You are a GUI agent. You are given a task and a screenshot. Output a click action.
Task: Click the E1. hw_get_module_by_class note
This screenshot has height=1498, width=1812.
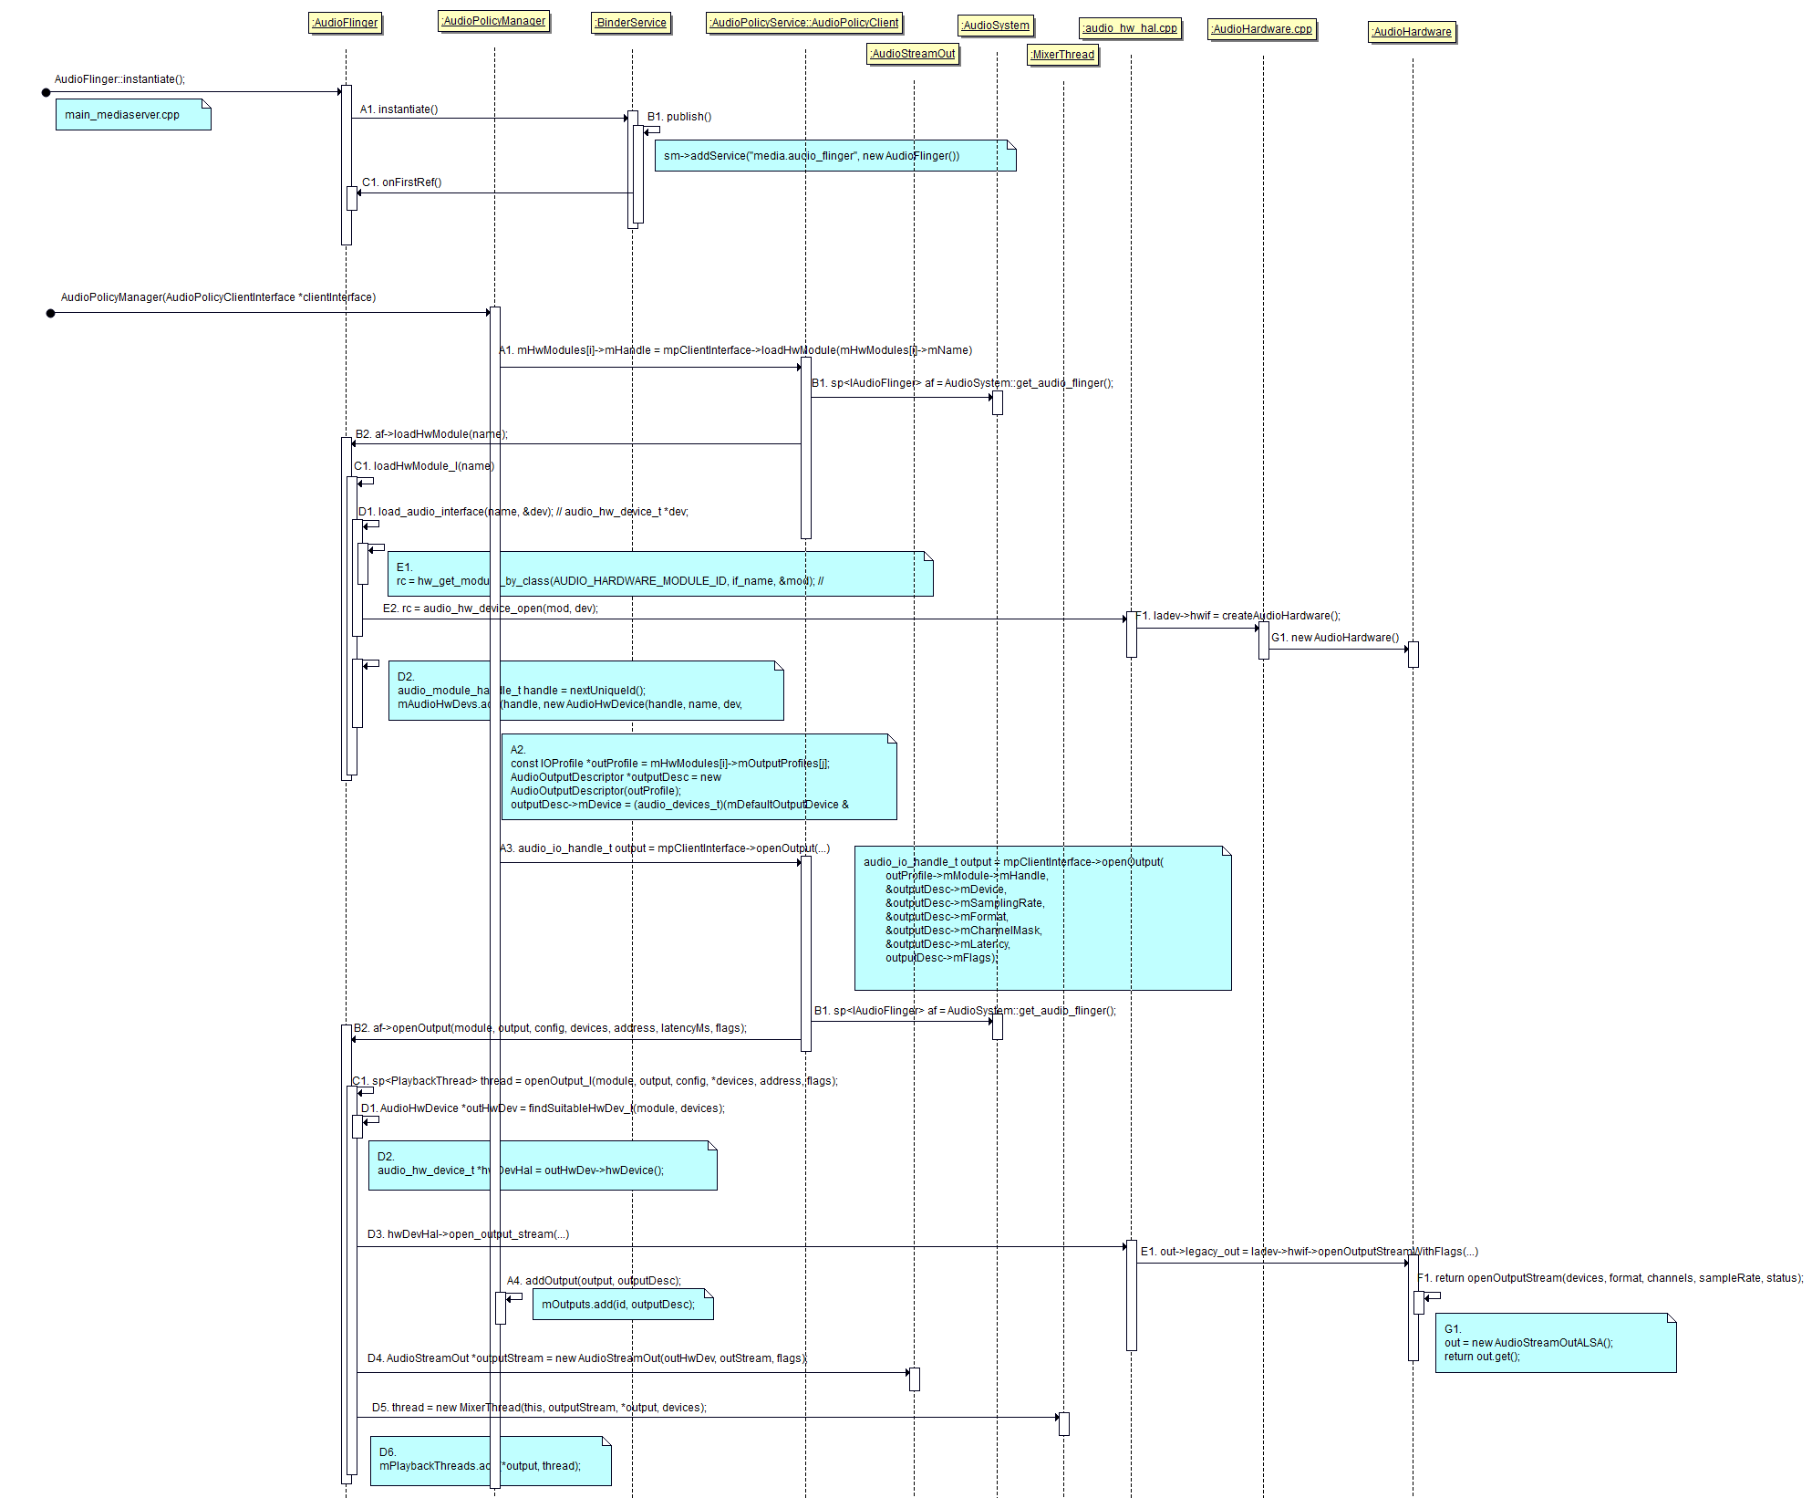(659, 574)
